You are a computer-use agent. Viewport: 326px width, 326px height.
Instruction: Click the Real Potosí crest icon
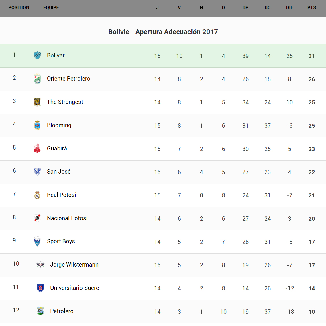[37, 195]
